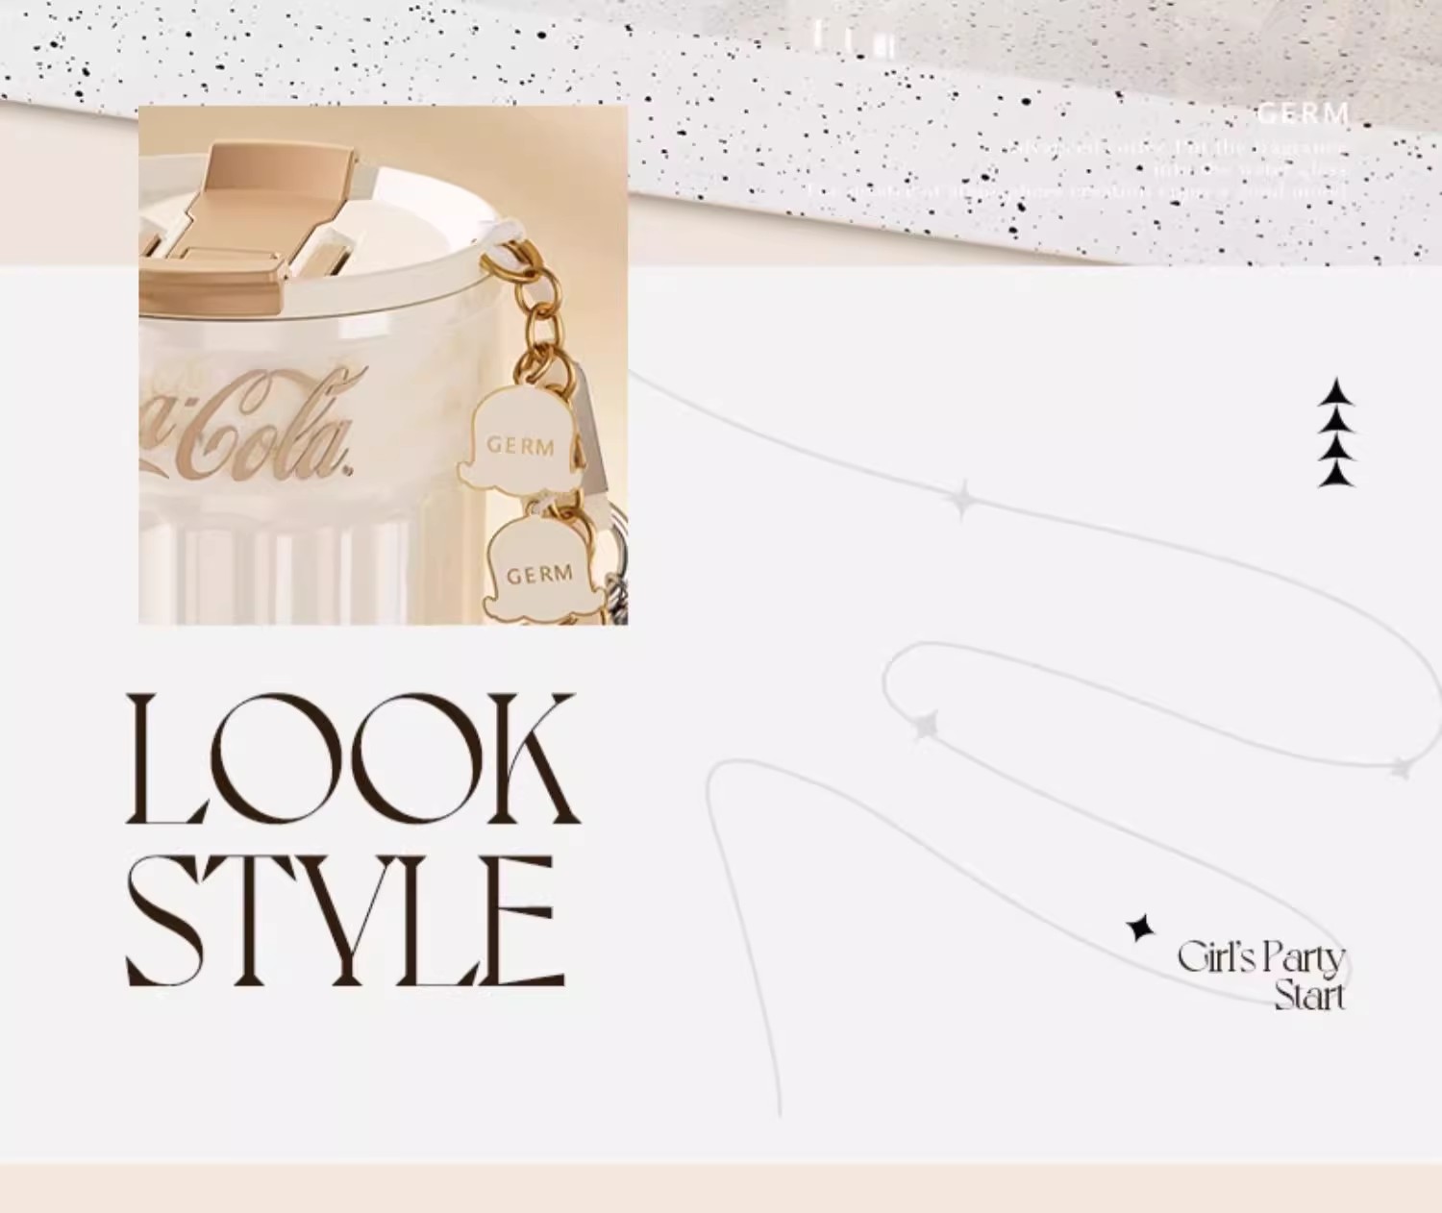Click the large STYLE headline
This screenshot has height=1213, width=1442.
[344, 922]
